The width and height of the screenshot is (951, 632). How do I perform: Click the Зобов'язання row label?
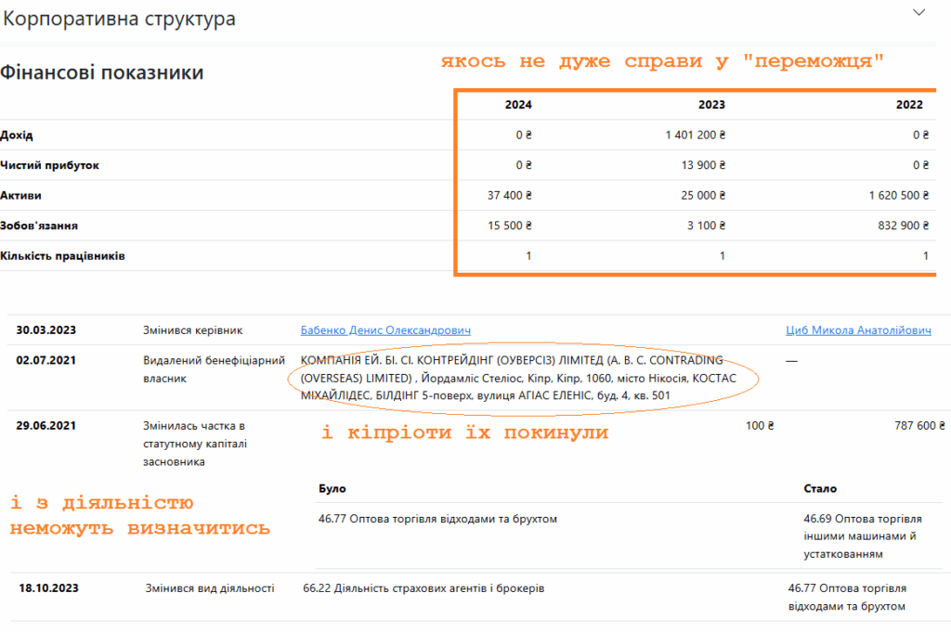coord(39,226)
